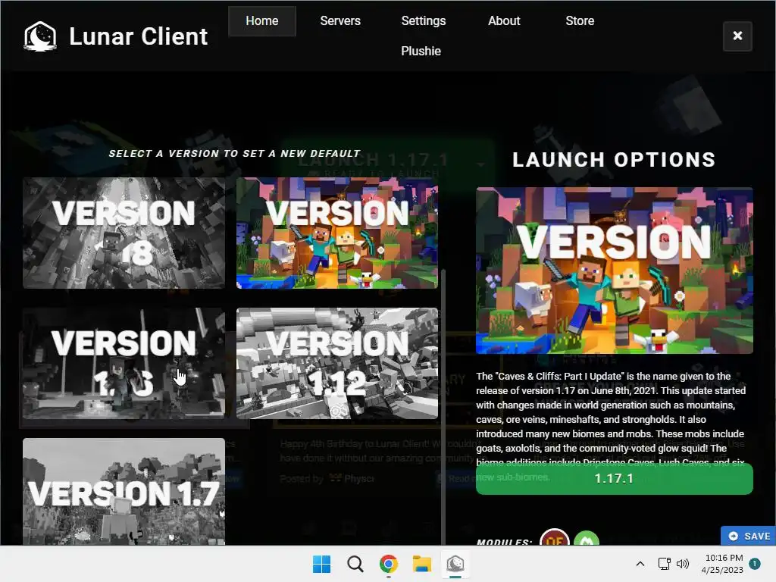Click the blue SAVE button
The image size is (776, 582).
(x=749, y=536)
